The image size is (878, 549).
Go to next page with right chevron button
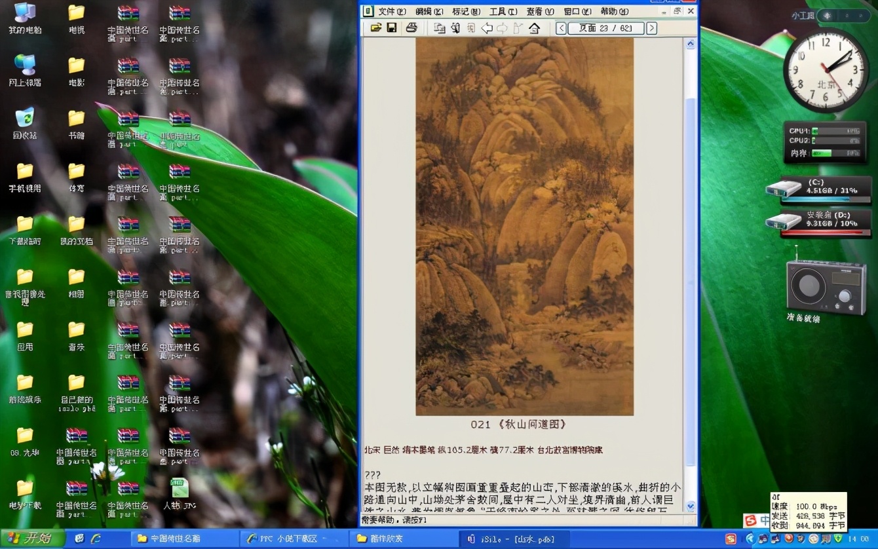(651, 28)
